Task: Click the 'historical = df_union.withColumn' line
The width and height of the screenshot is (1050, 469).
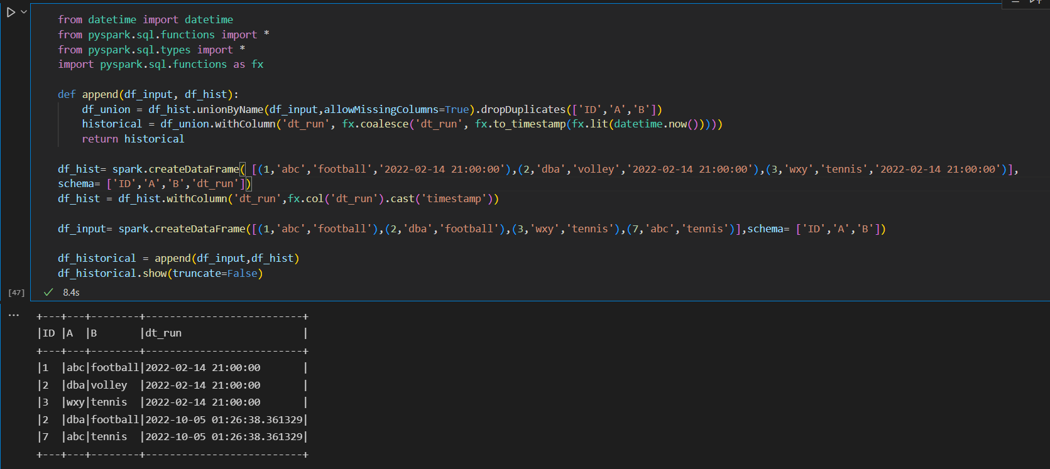Action: (402, 124)
